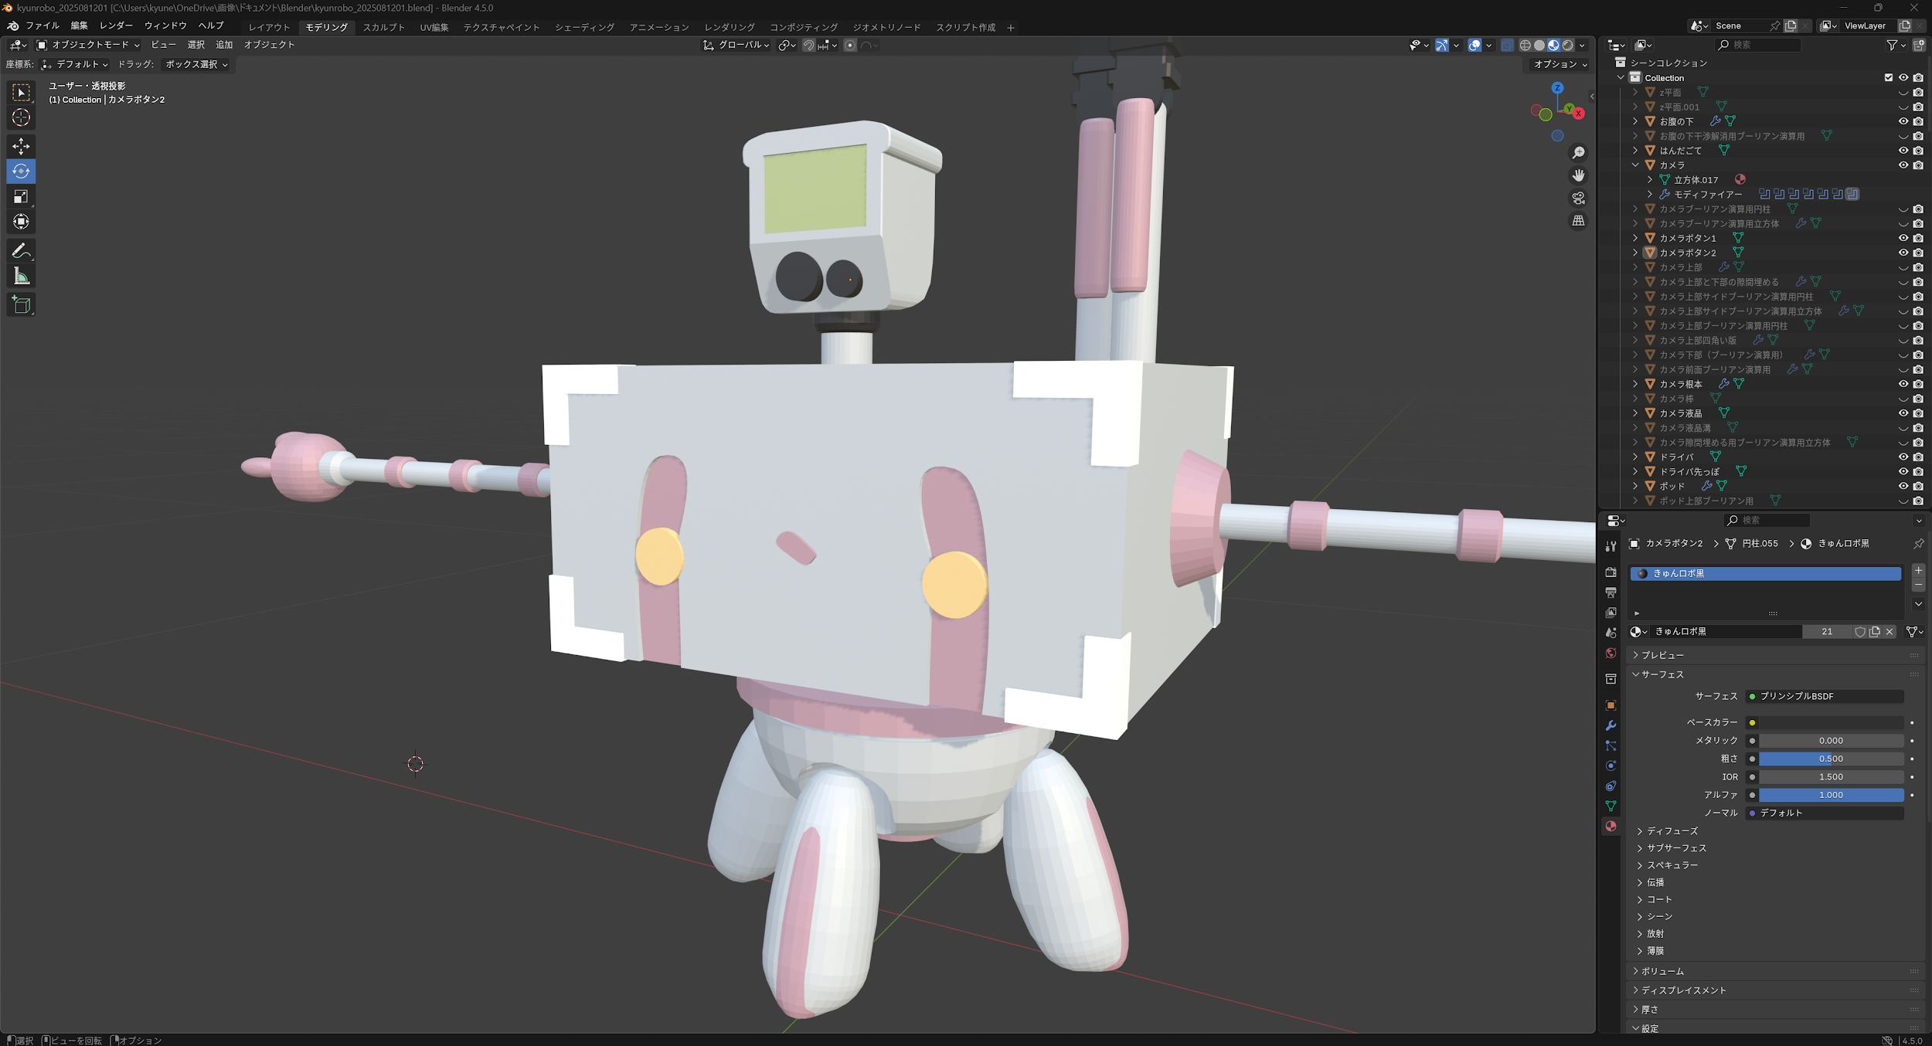Image resolution: width=1932 pixels, height=1046 pixels.
Task: Open the オブジェクトモード dropdown
Action: [88, 45]
